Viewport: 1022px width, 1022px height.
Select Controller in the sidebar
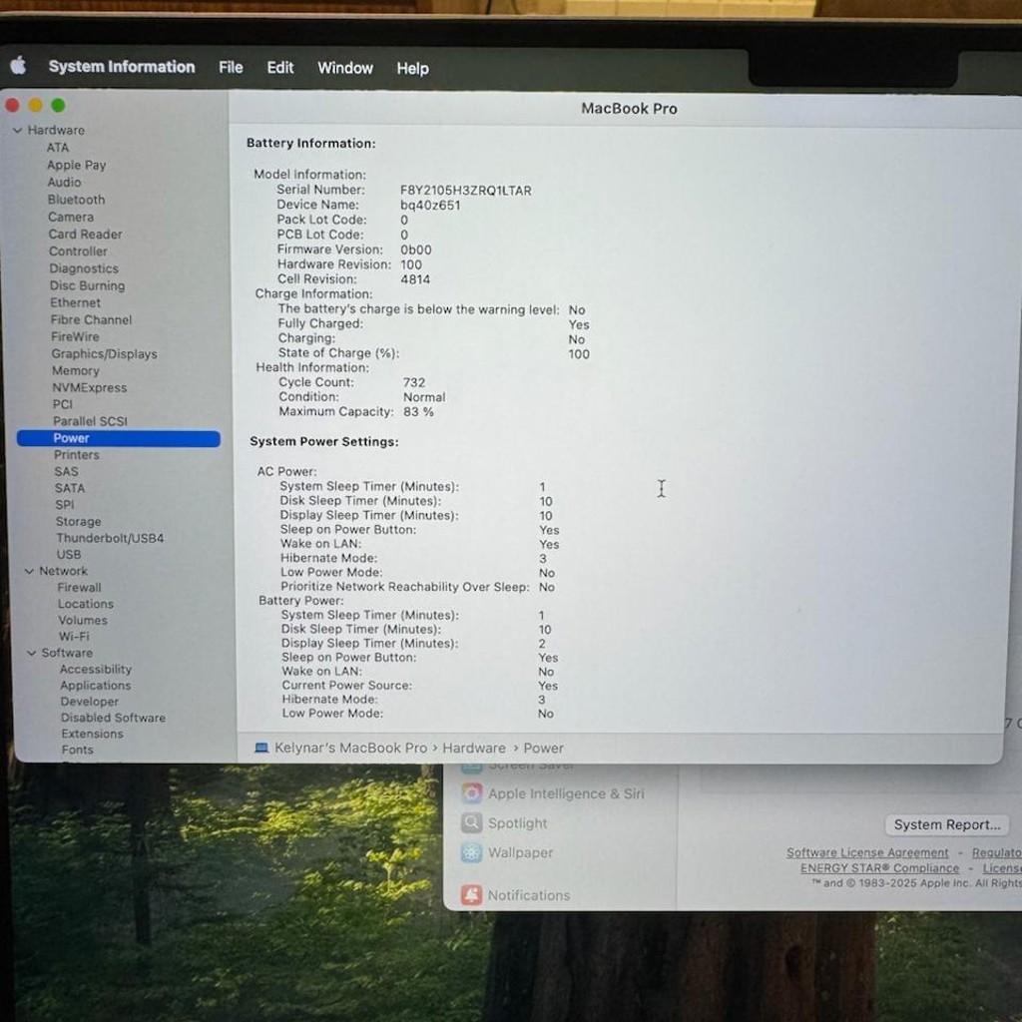tap(78, 251)
